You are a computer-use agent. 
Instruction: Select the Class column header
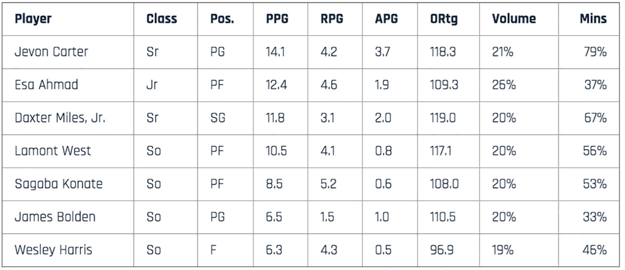pyautogui.click(x=161, y=19)
